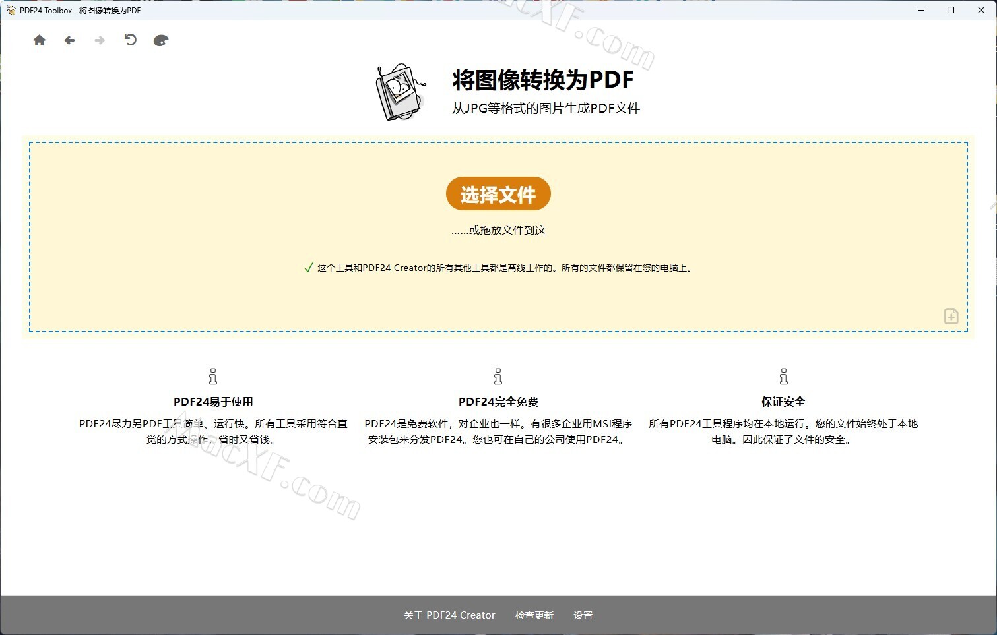Click 检查更新 in the footer
Image resolution: width=997 pixels, height=635 pixels.
click(x=534, y=615)
